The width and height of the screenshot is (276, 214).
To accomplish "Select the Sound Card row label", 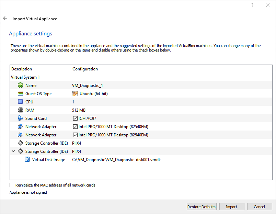I will 36,119.
